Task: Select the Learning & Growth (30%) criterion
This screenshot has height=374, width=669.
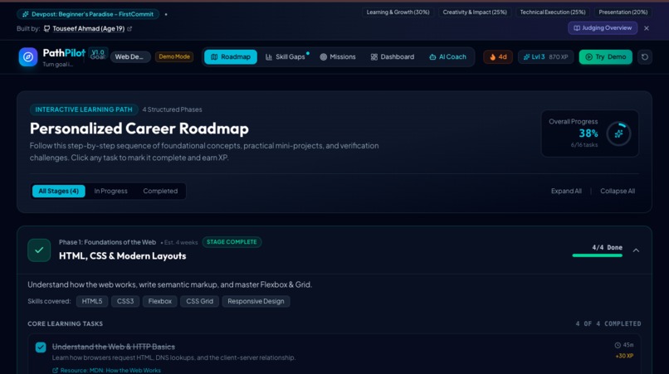Action: 398,12
